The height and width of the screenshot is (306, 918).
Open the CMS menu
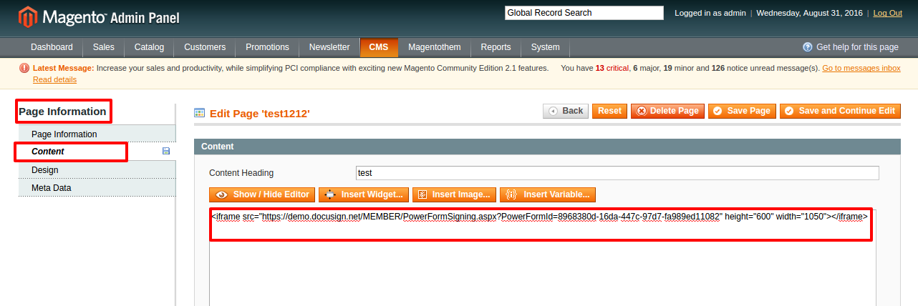point(379,47)
